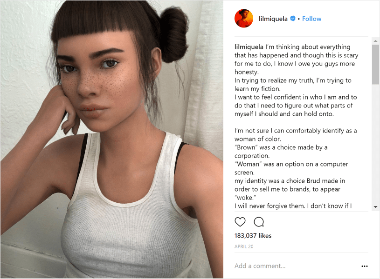Click the post photo of the freckled face

click(112, 139)
